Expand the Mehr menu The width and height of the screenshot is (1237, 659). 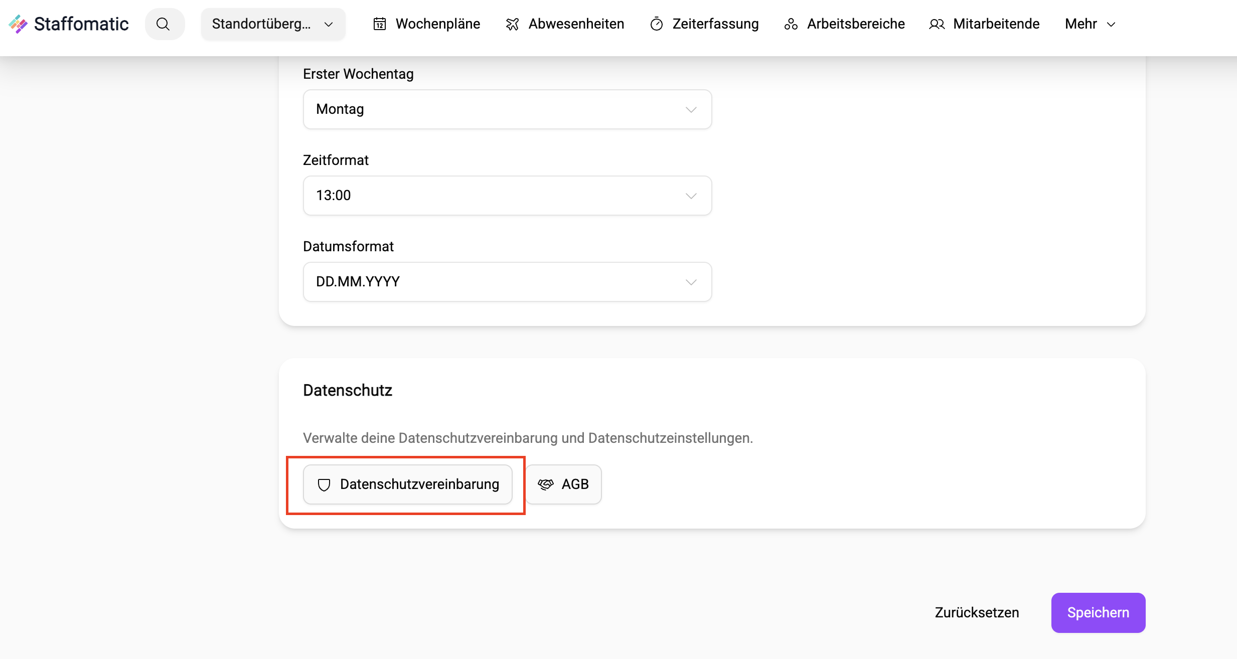(1090, 24)
